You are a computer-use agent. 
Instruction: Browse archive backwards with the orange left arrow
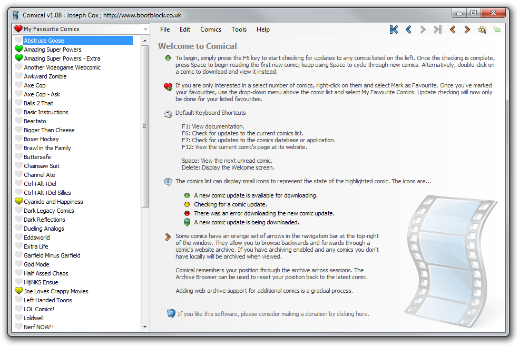(453, 29)
